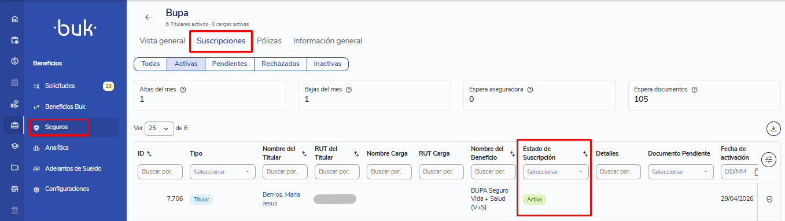Sort by the ID column arrows
The width and height of the screenshot is (785, 221).
pyautogui.click(x=149, y=153)
